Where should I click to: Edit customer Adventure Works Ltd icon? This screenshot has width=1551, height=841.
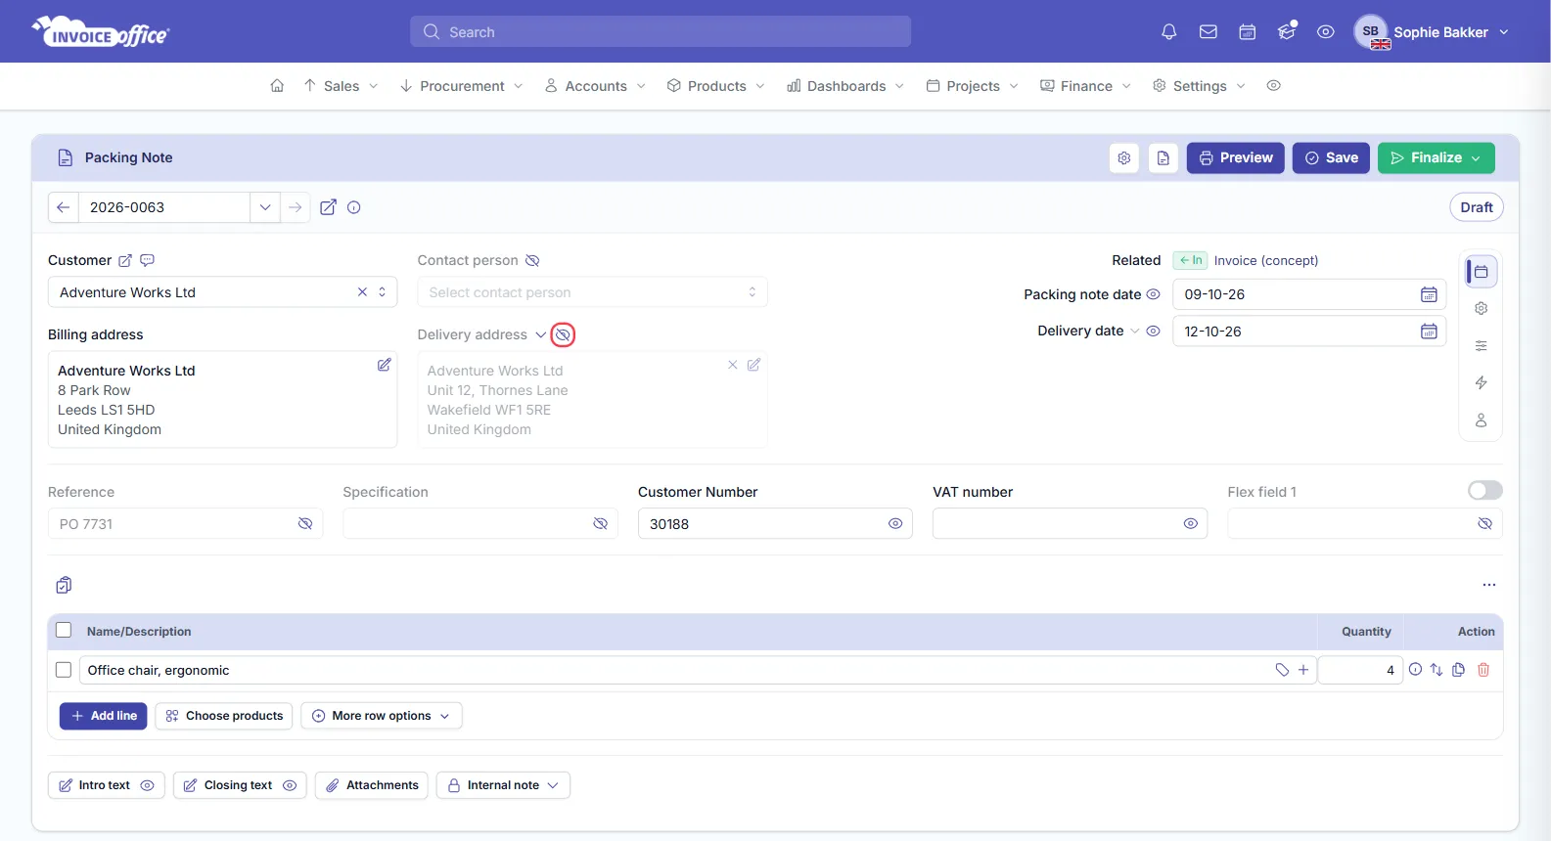(125, 260)
